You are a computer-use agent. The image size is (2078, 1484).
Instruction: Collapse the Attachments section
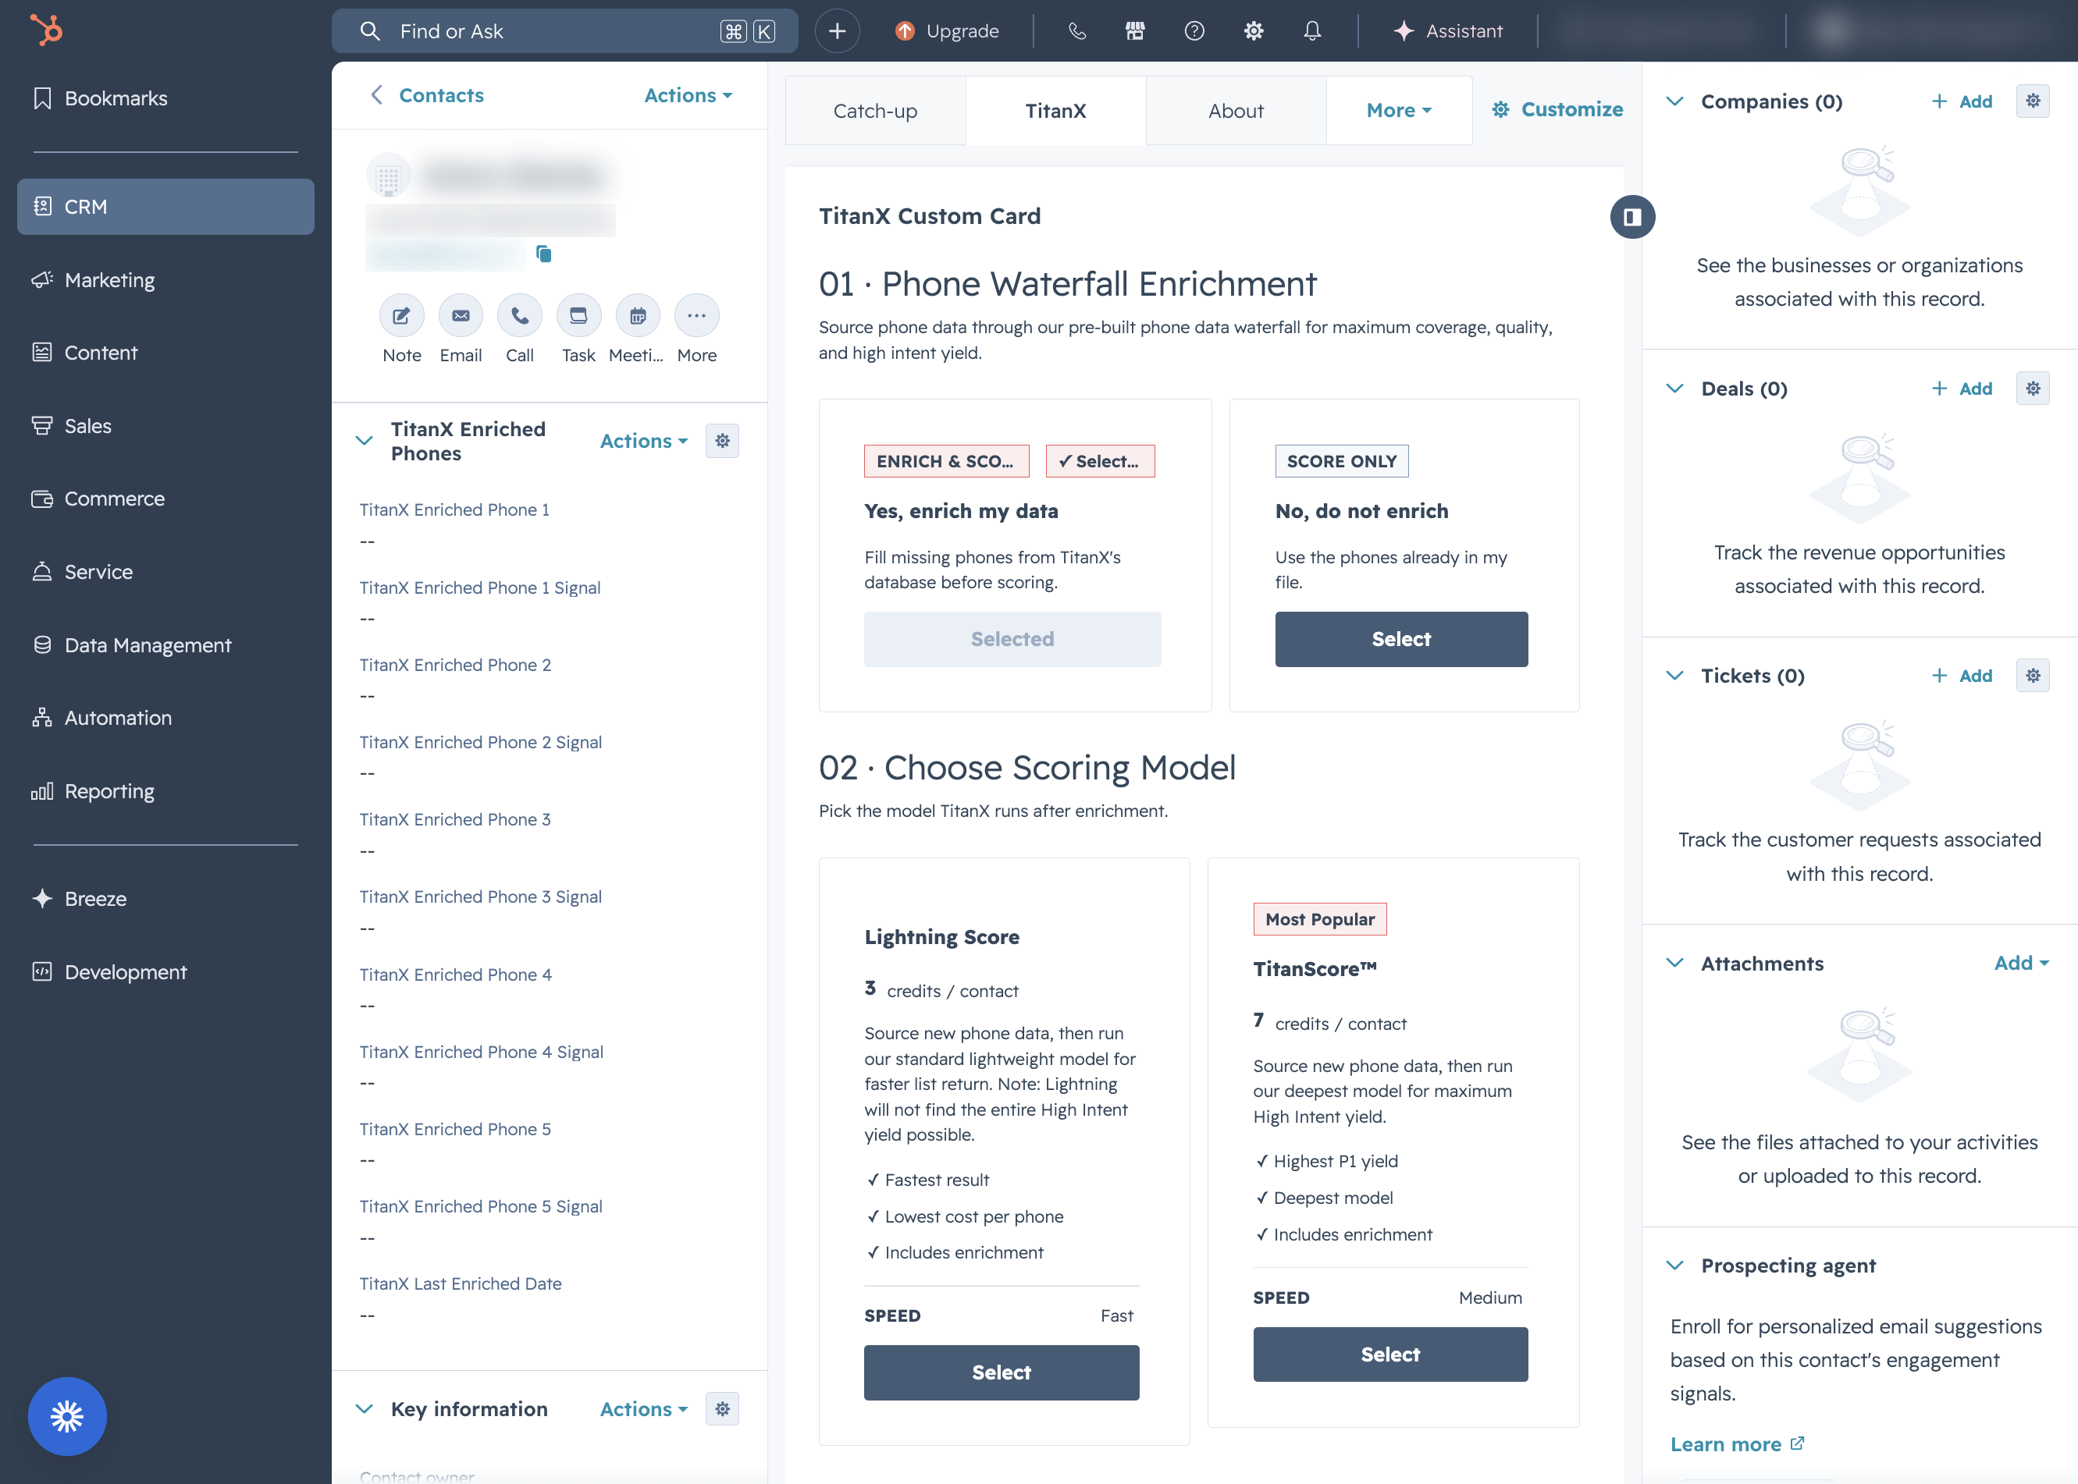pyautogui.click(x=1675, y=963)
